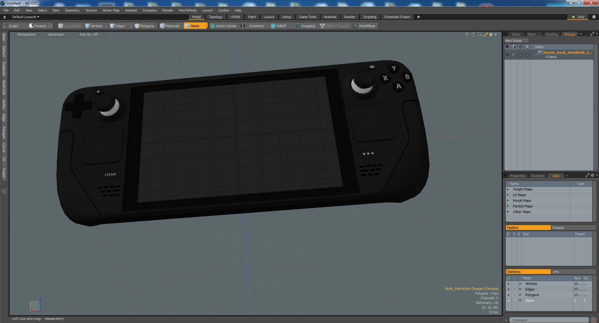Open Default Layouts dropdown

[x=26, y=17]
